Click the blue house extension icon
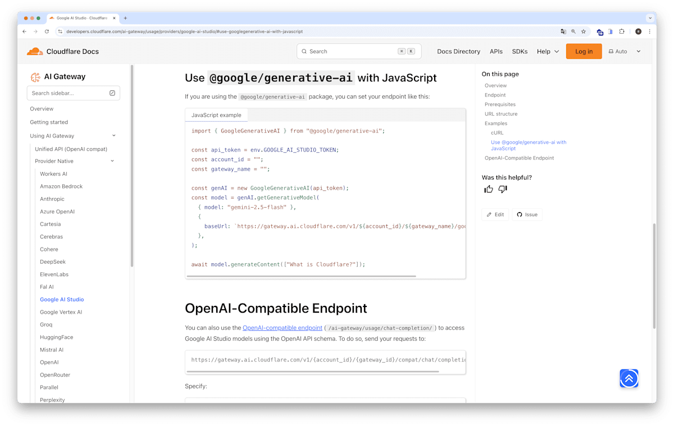674x426 pixels. 600,32
